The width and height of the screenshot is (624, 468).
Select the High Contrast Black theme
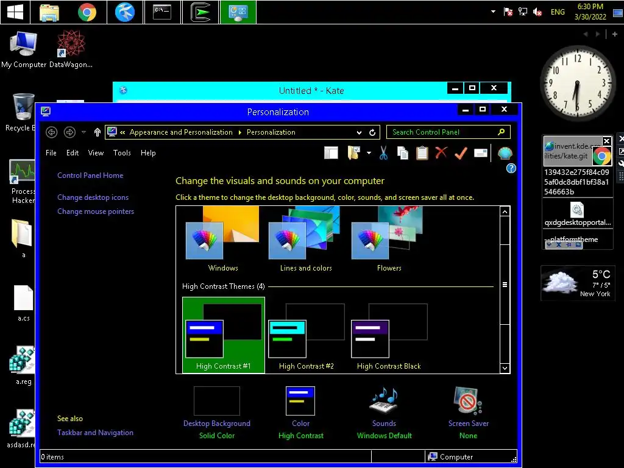tap(389, 335)
